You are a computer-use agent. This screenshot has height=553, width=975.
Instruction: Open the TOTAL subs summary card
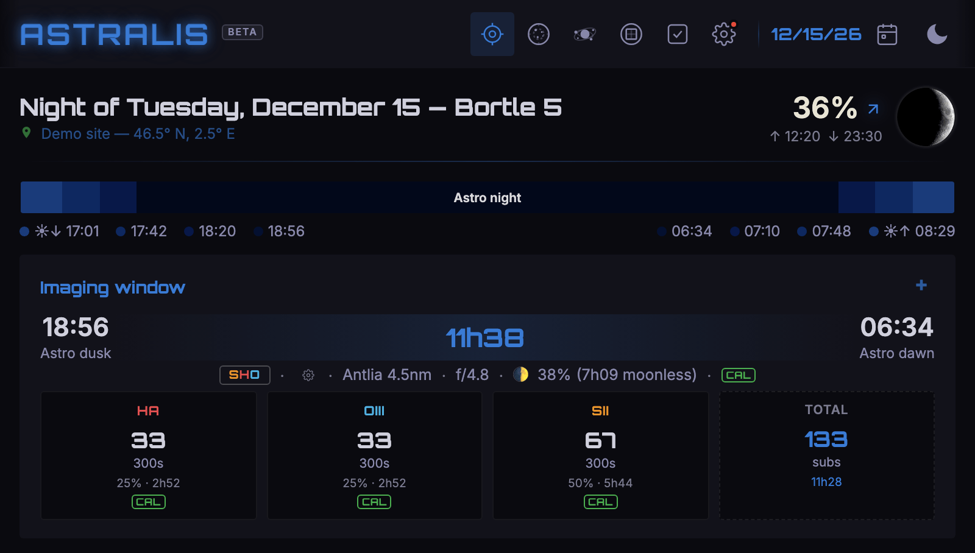826,456
